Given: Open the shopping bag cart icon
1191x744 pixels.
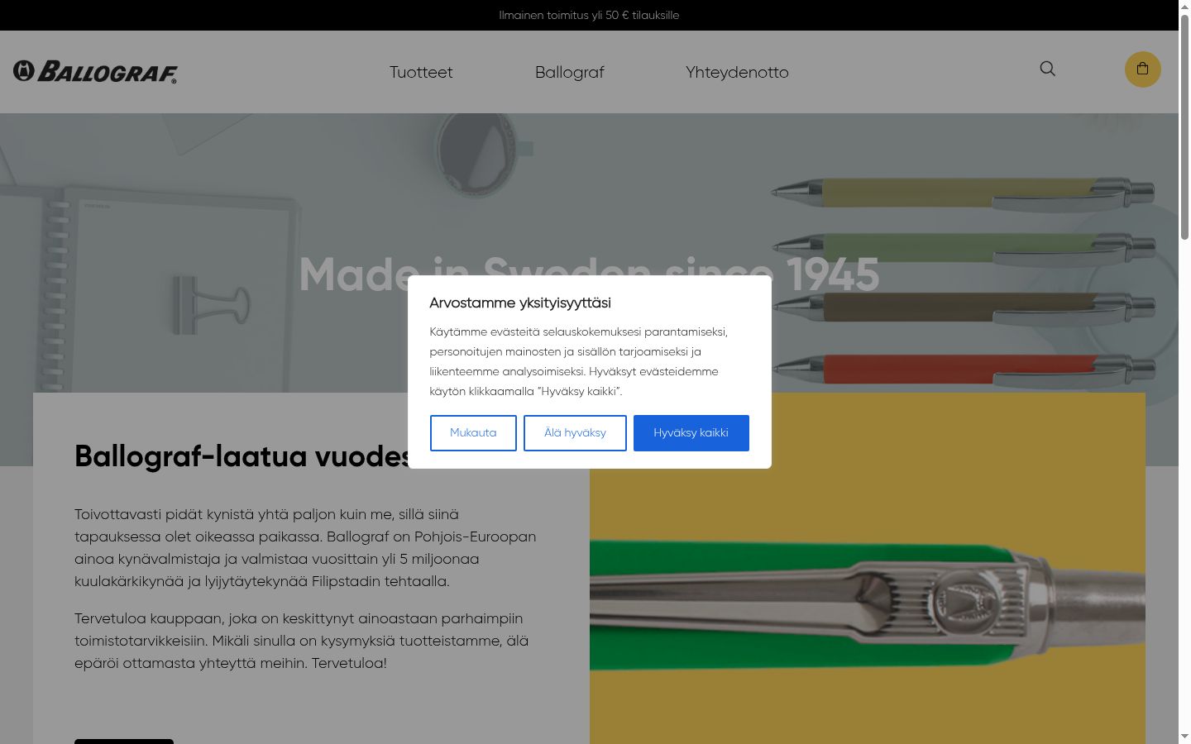Looking at the screenshot, I should (x=1143, y=69).
